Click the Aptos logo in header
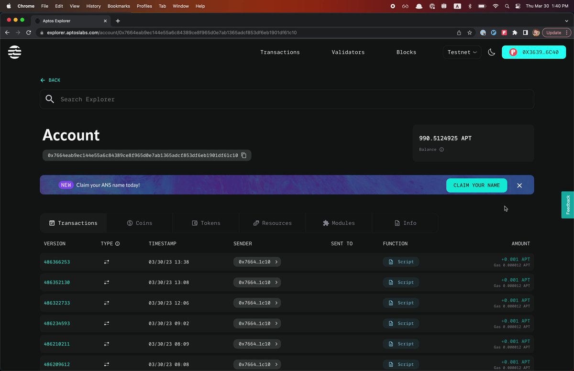Viewport: 574px width, 371px height. click(14, 52)
